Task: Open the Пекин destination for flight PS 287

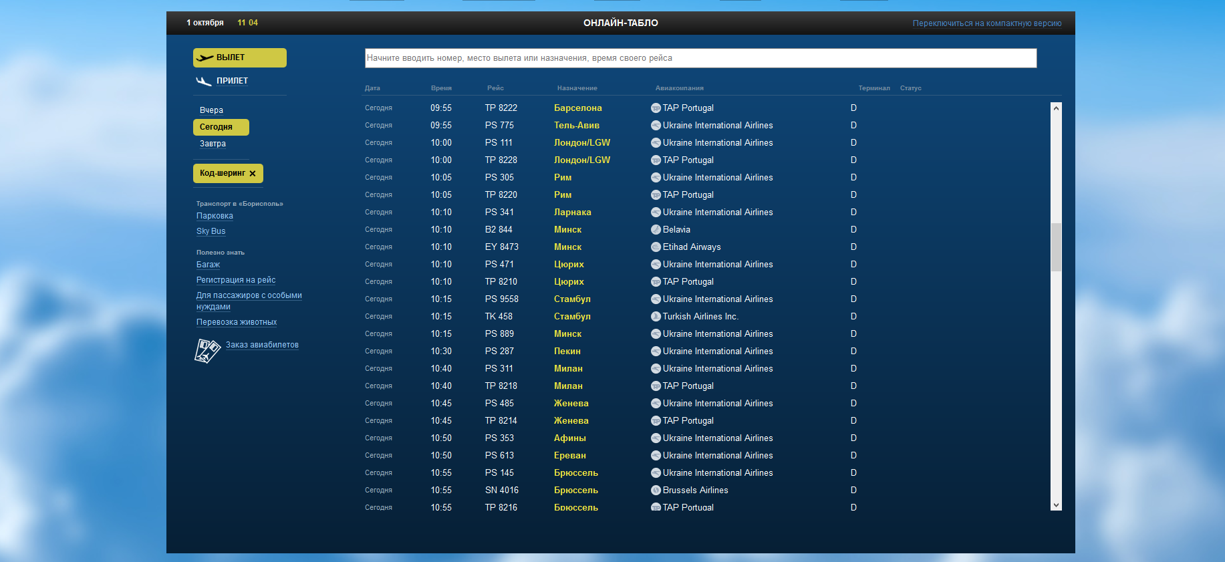Action: click(x=567, y=352)
